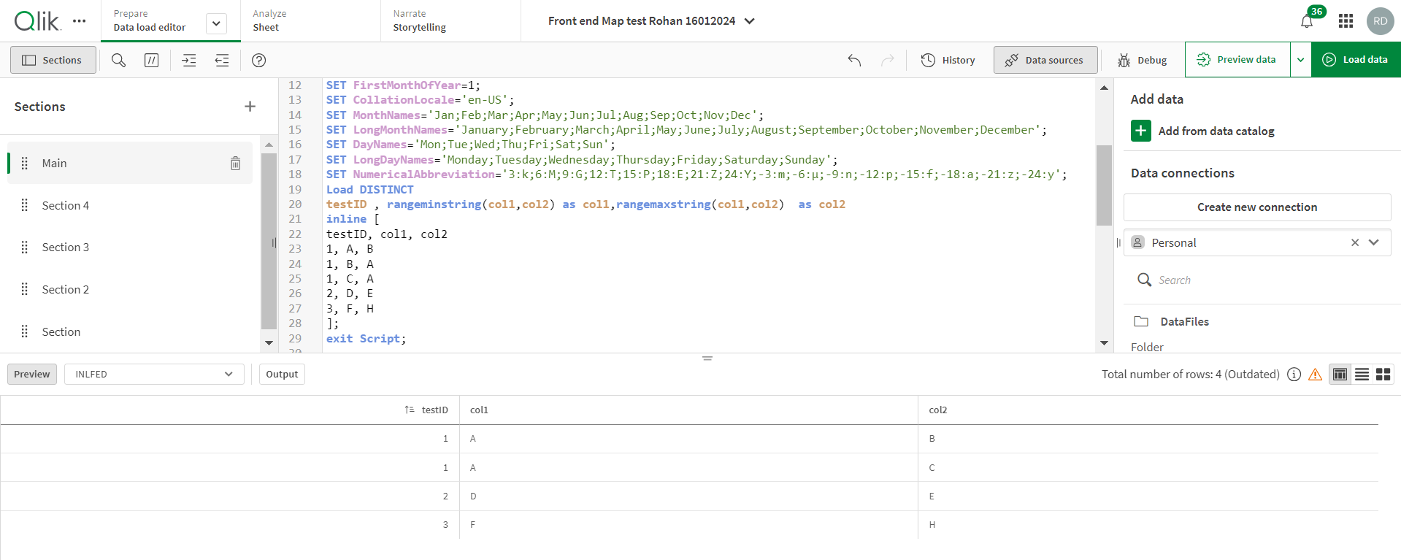The height and width of the screenshot is (560, 1401).
Task: Open the help question mark icon
Action: click(x=258, y=60)
